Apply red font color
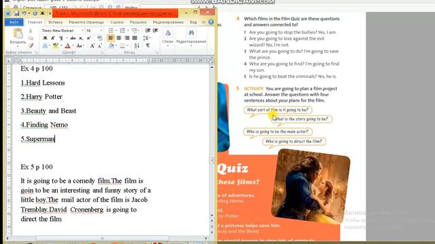The height and width of the screenshot is (244, 435). click(x=68, y=45)
